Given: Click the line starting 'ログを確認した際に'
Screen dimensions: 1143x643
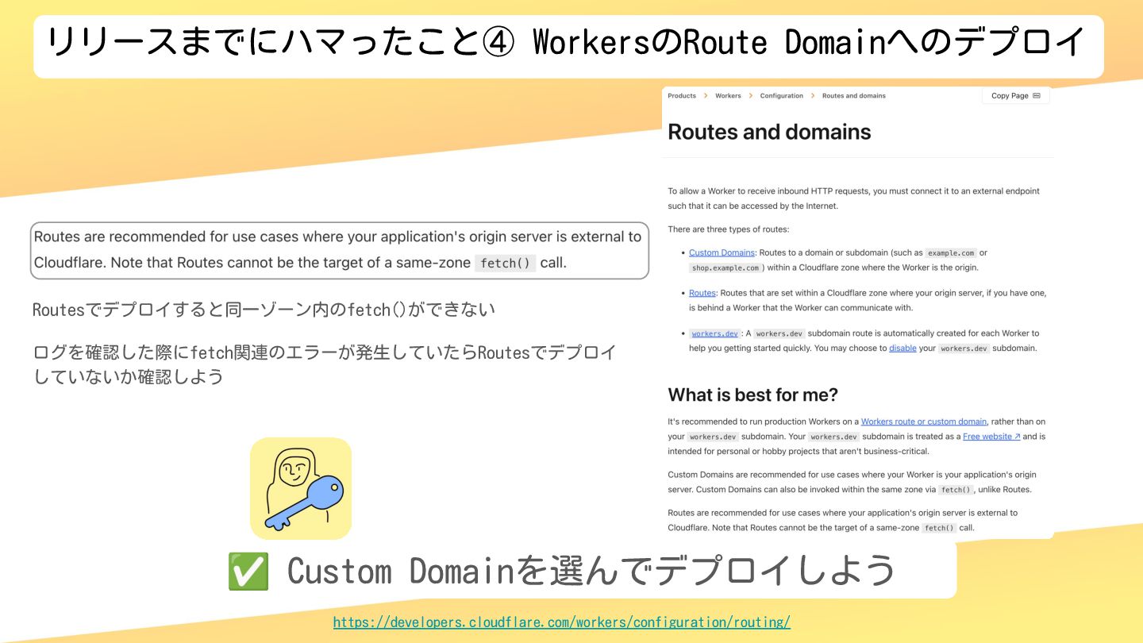Looking at the screenshot, I should (325, 364).
